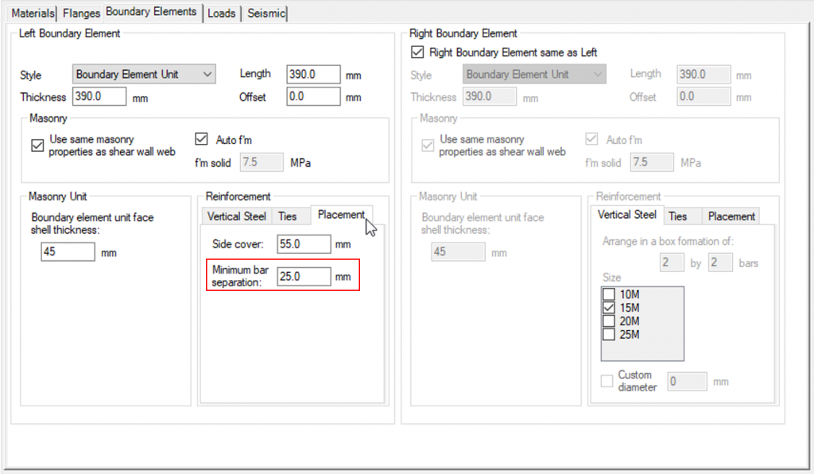Edit the Minimum bar separation field
This screenshot has height=474, width=814.
[x=304, y=277]
